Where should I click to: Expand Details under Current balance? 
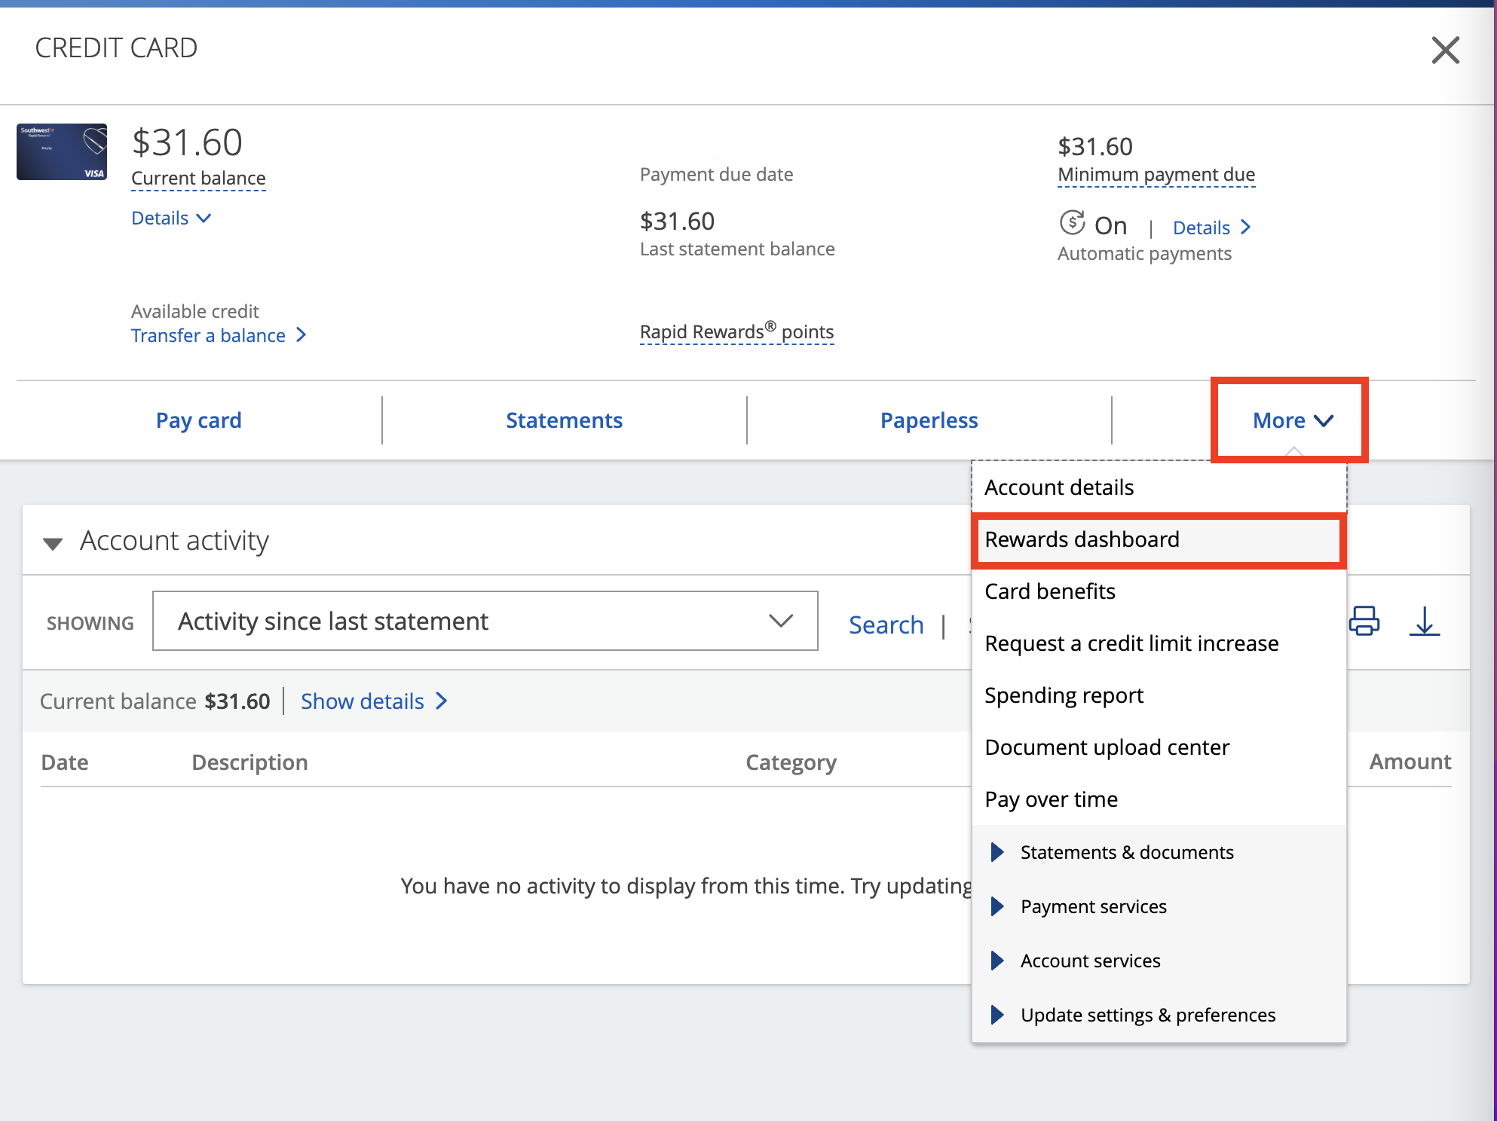point(171,218)
